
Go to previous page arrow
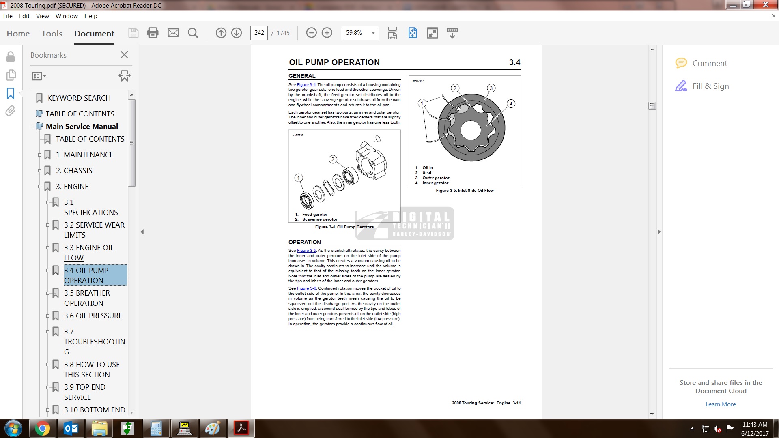click(221, 33)
